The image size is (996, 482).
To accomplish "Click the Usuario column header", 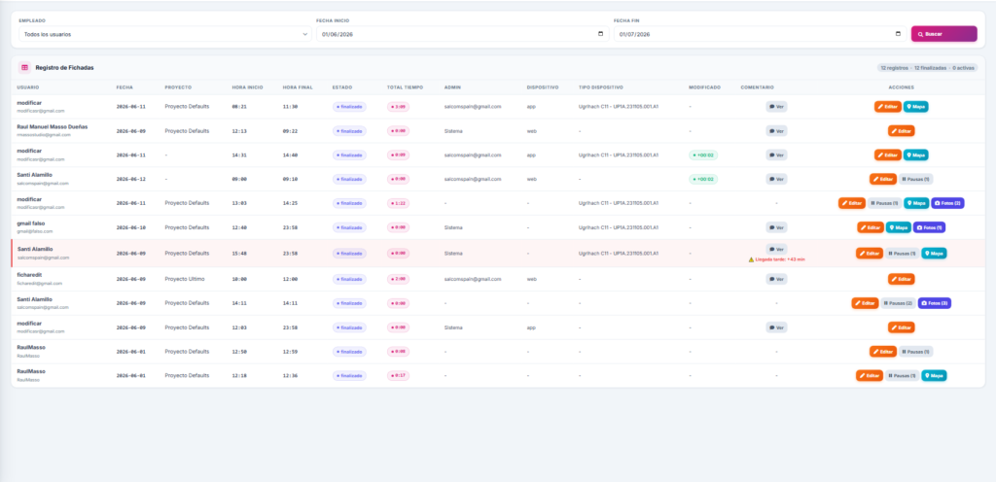I will [x=27, y=87].
